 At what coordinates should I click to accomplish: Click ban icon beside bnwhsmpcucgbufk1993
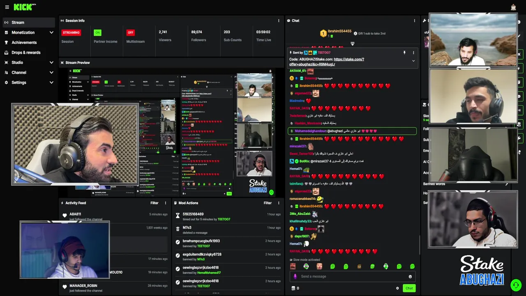click(178, 242)
